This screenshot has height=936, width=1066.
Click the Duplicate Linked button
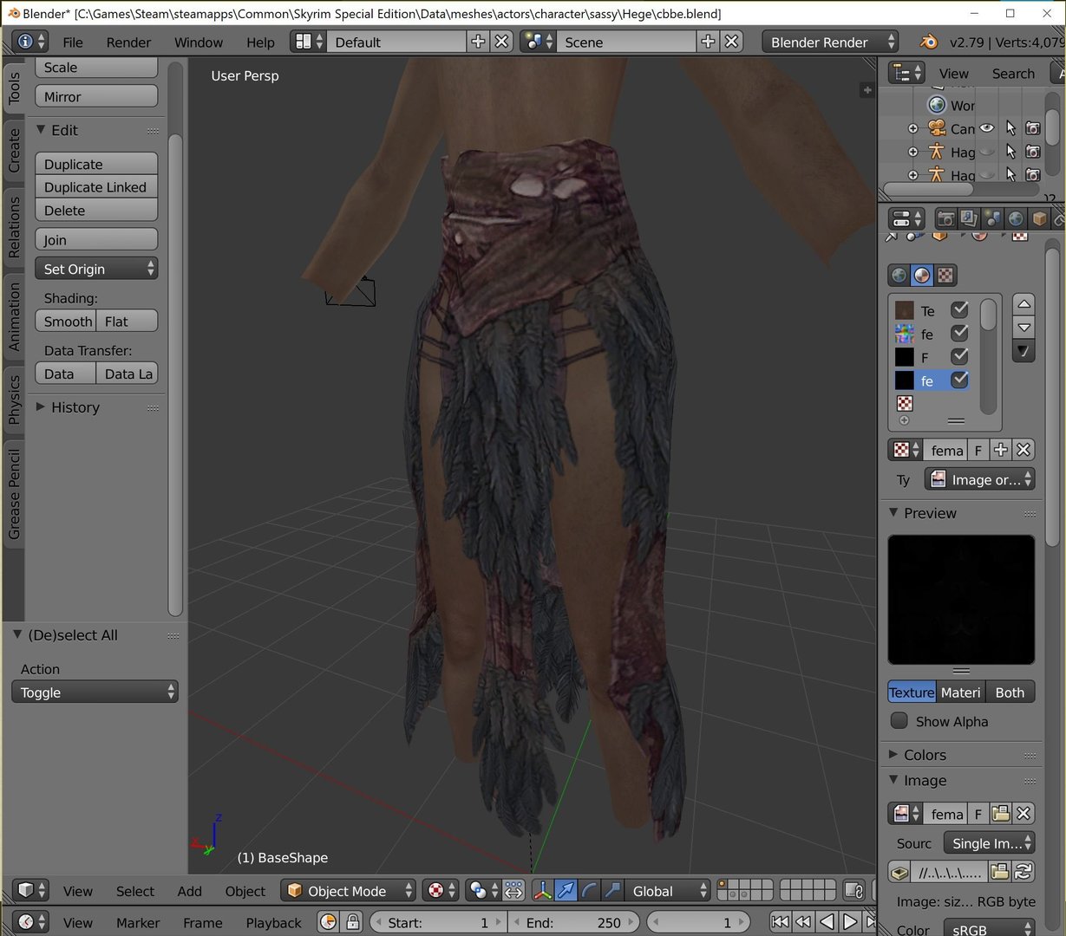coord(96,187)
